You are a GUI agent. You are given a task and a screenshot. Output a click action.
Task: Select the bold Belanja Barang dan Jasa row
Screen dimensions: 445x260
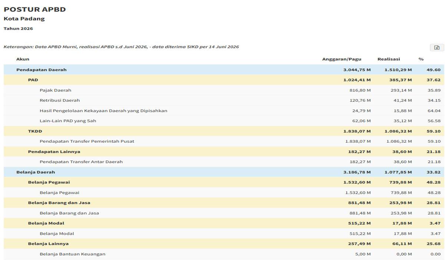tap(224, 203)
